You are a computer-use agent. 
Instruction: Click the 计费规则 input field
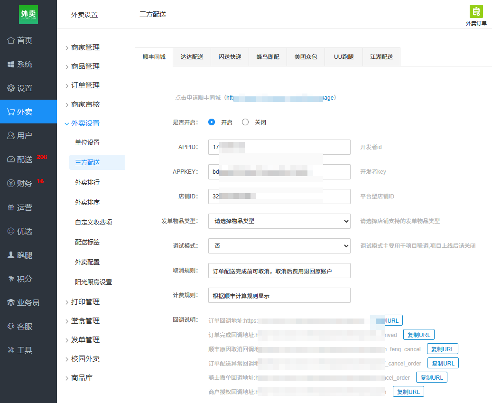pyautogui.click(x=279, y=295)
